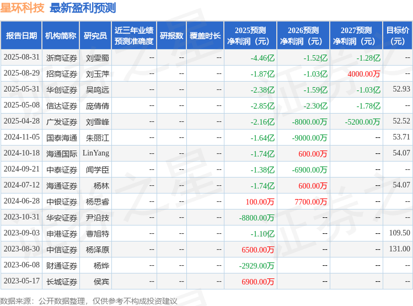Click the 目标价(元) column header
The width and height of the screenshot is (413, 306).
click(x=398, y=35)
